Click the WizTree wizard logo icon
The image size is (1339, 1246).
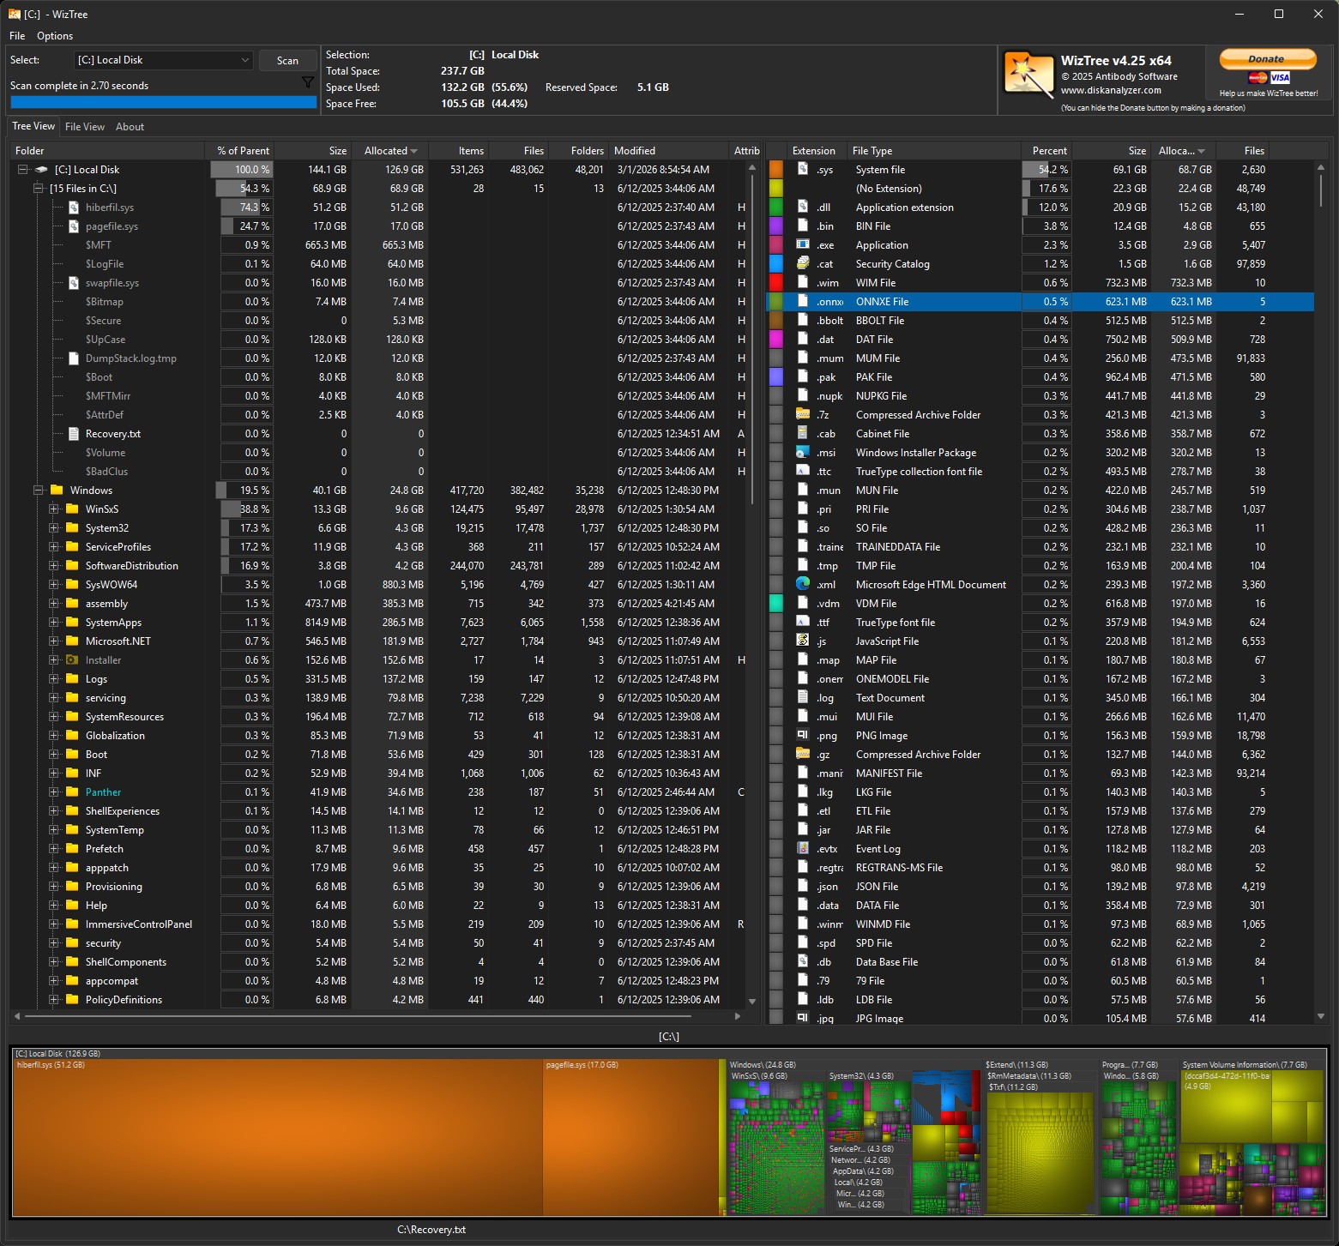coord(1028,75)
